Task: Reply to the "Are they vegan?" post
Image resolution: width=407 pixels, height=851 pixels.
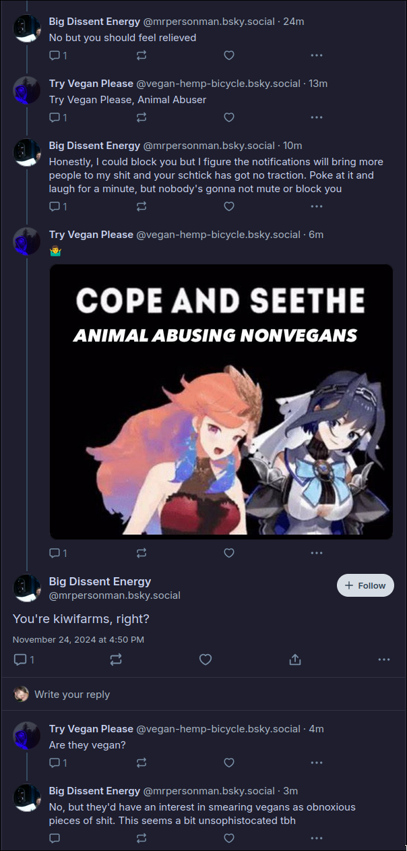Action: (55, 763)
